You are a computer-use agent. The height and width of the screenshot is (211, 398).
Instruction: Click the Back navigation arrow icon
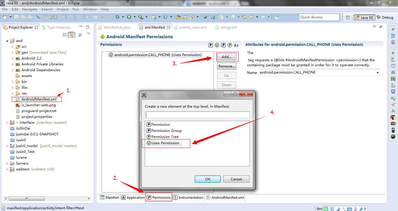(x=251, y=17)
